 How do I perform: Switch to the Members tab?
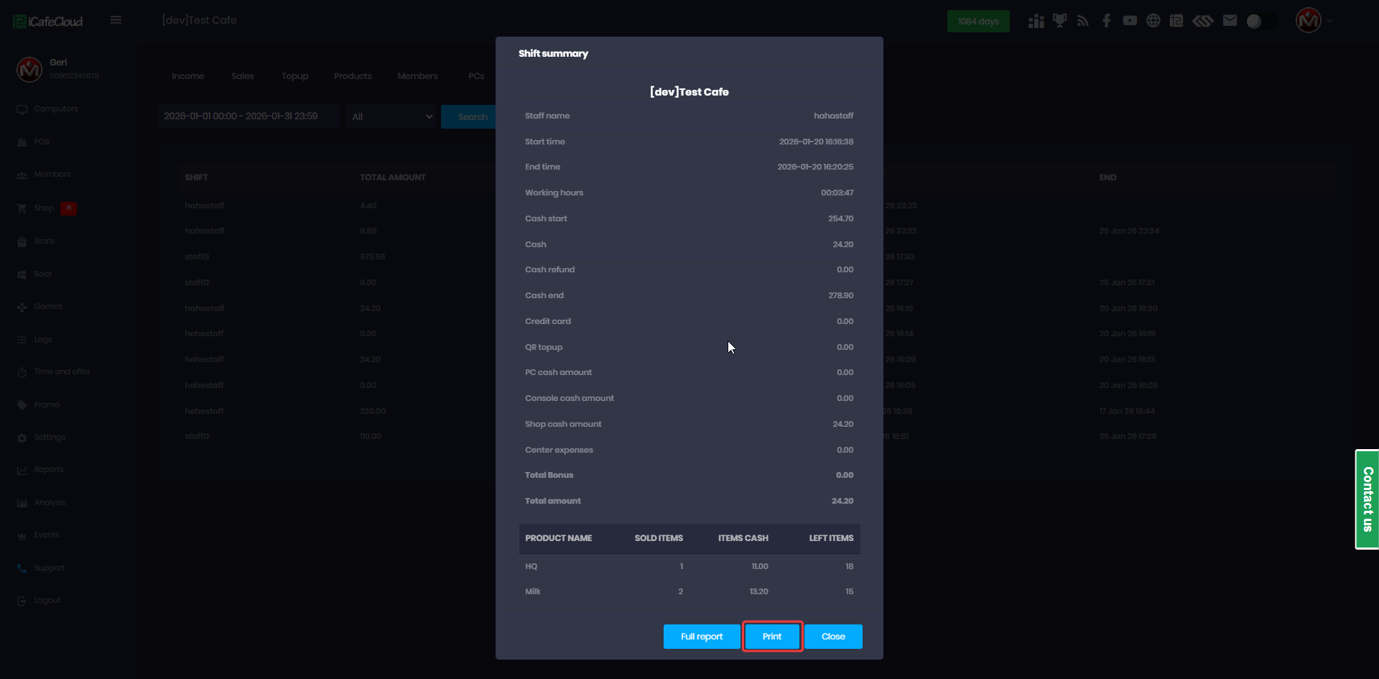point(417,76)
